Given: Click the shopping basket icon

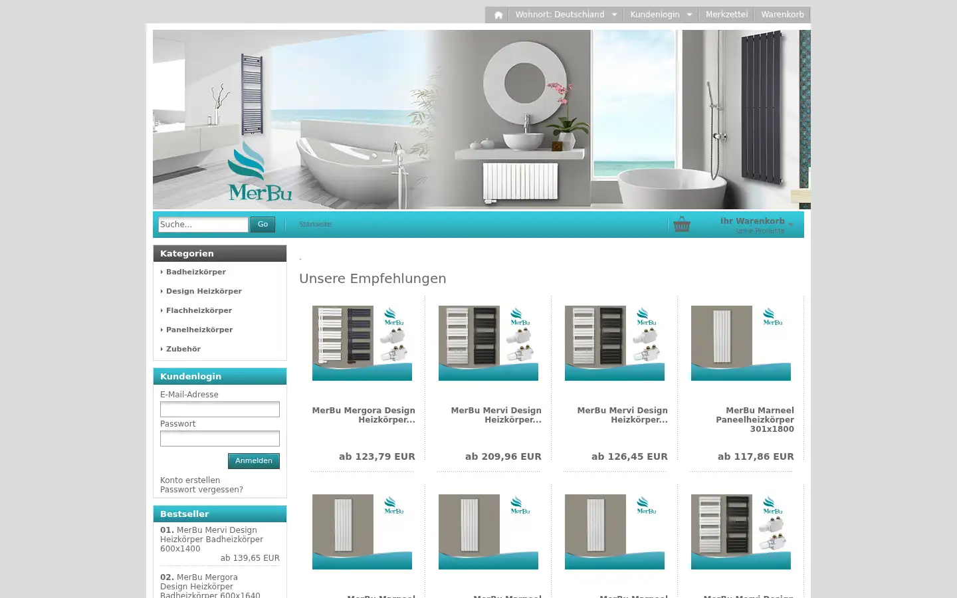Looking at the screenshot, I should pos(682,224).
